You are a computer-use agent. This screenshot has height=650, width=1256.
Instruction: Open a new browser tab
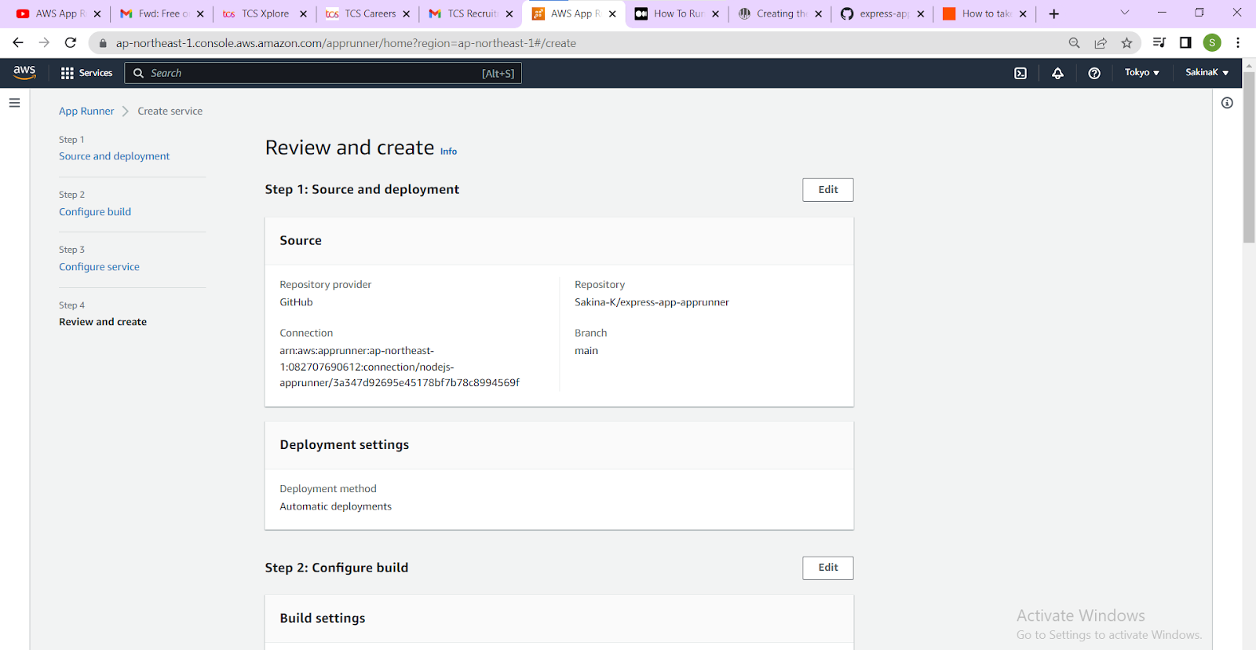pyautogui.click(x=1053, y=14)
